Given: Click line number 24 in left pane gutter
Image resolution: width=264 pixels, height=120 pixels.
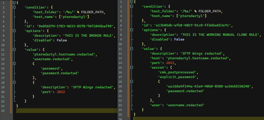Looking at the screenshot, I should pyautogui.click(x=3, y=111).
